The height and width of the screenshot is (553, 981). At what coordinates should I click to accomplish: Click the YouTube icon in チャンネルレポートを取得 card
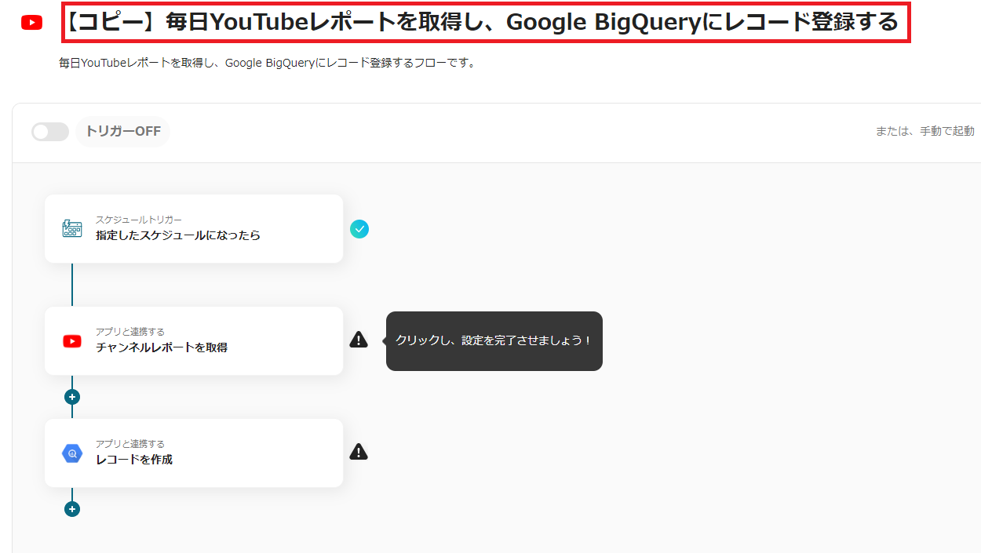(72, 341)
